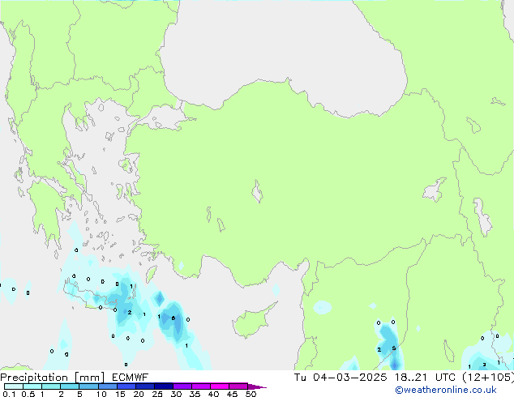The width and height of the screenshot is (514, 397).
Task: Click the legend value label '0.5'
Action: point(28,394)
